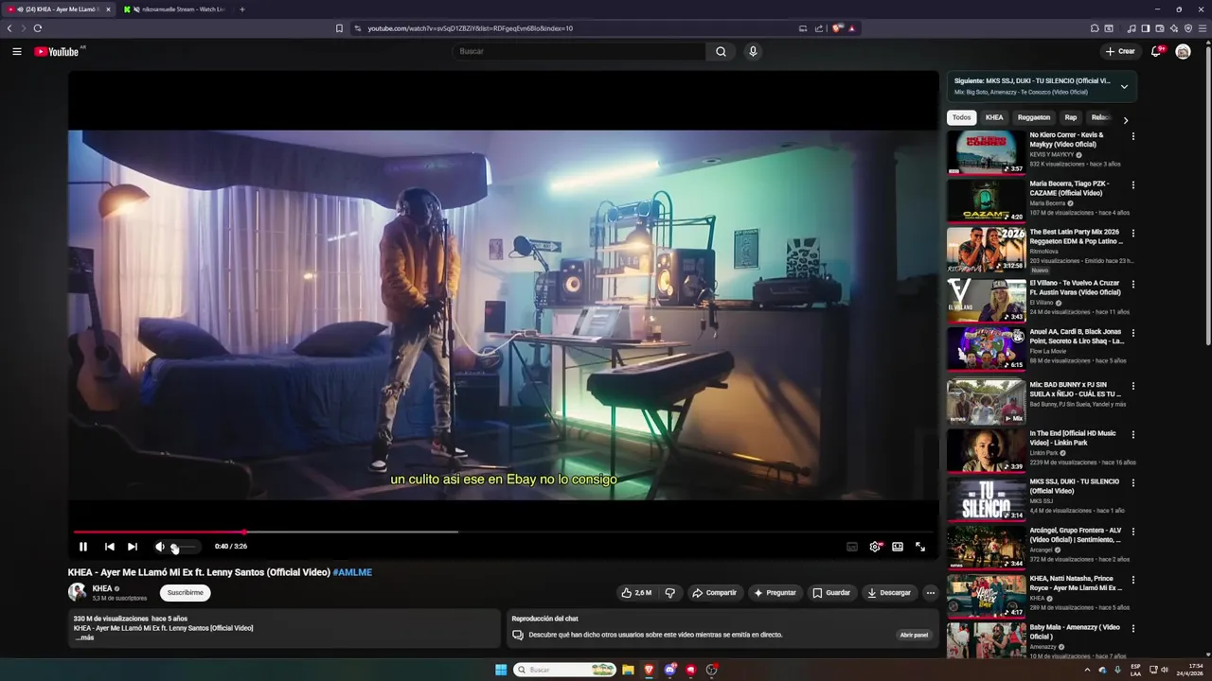Go to YouTube home via logo

57,51
